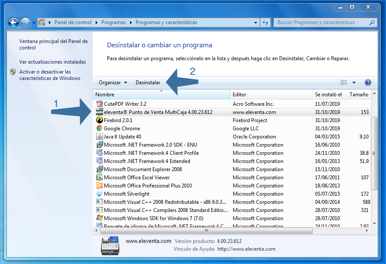The image size is (386, 264).
Task: Select the Google Chrome program name
Action: click(x=122, y=129)
